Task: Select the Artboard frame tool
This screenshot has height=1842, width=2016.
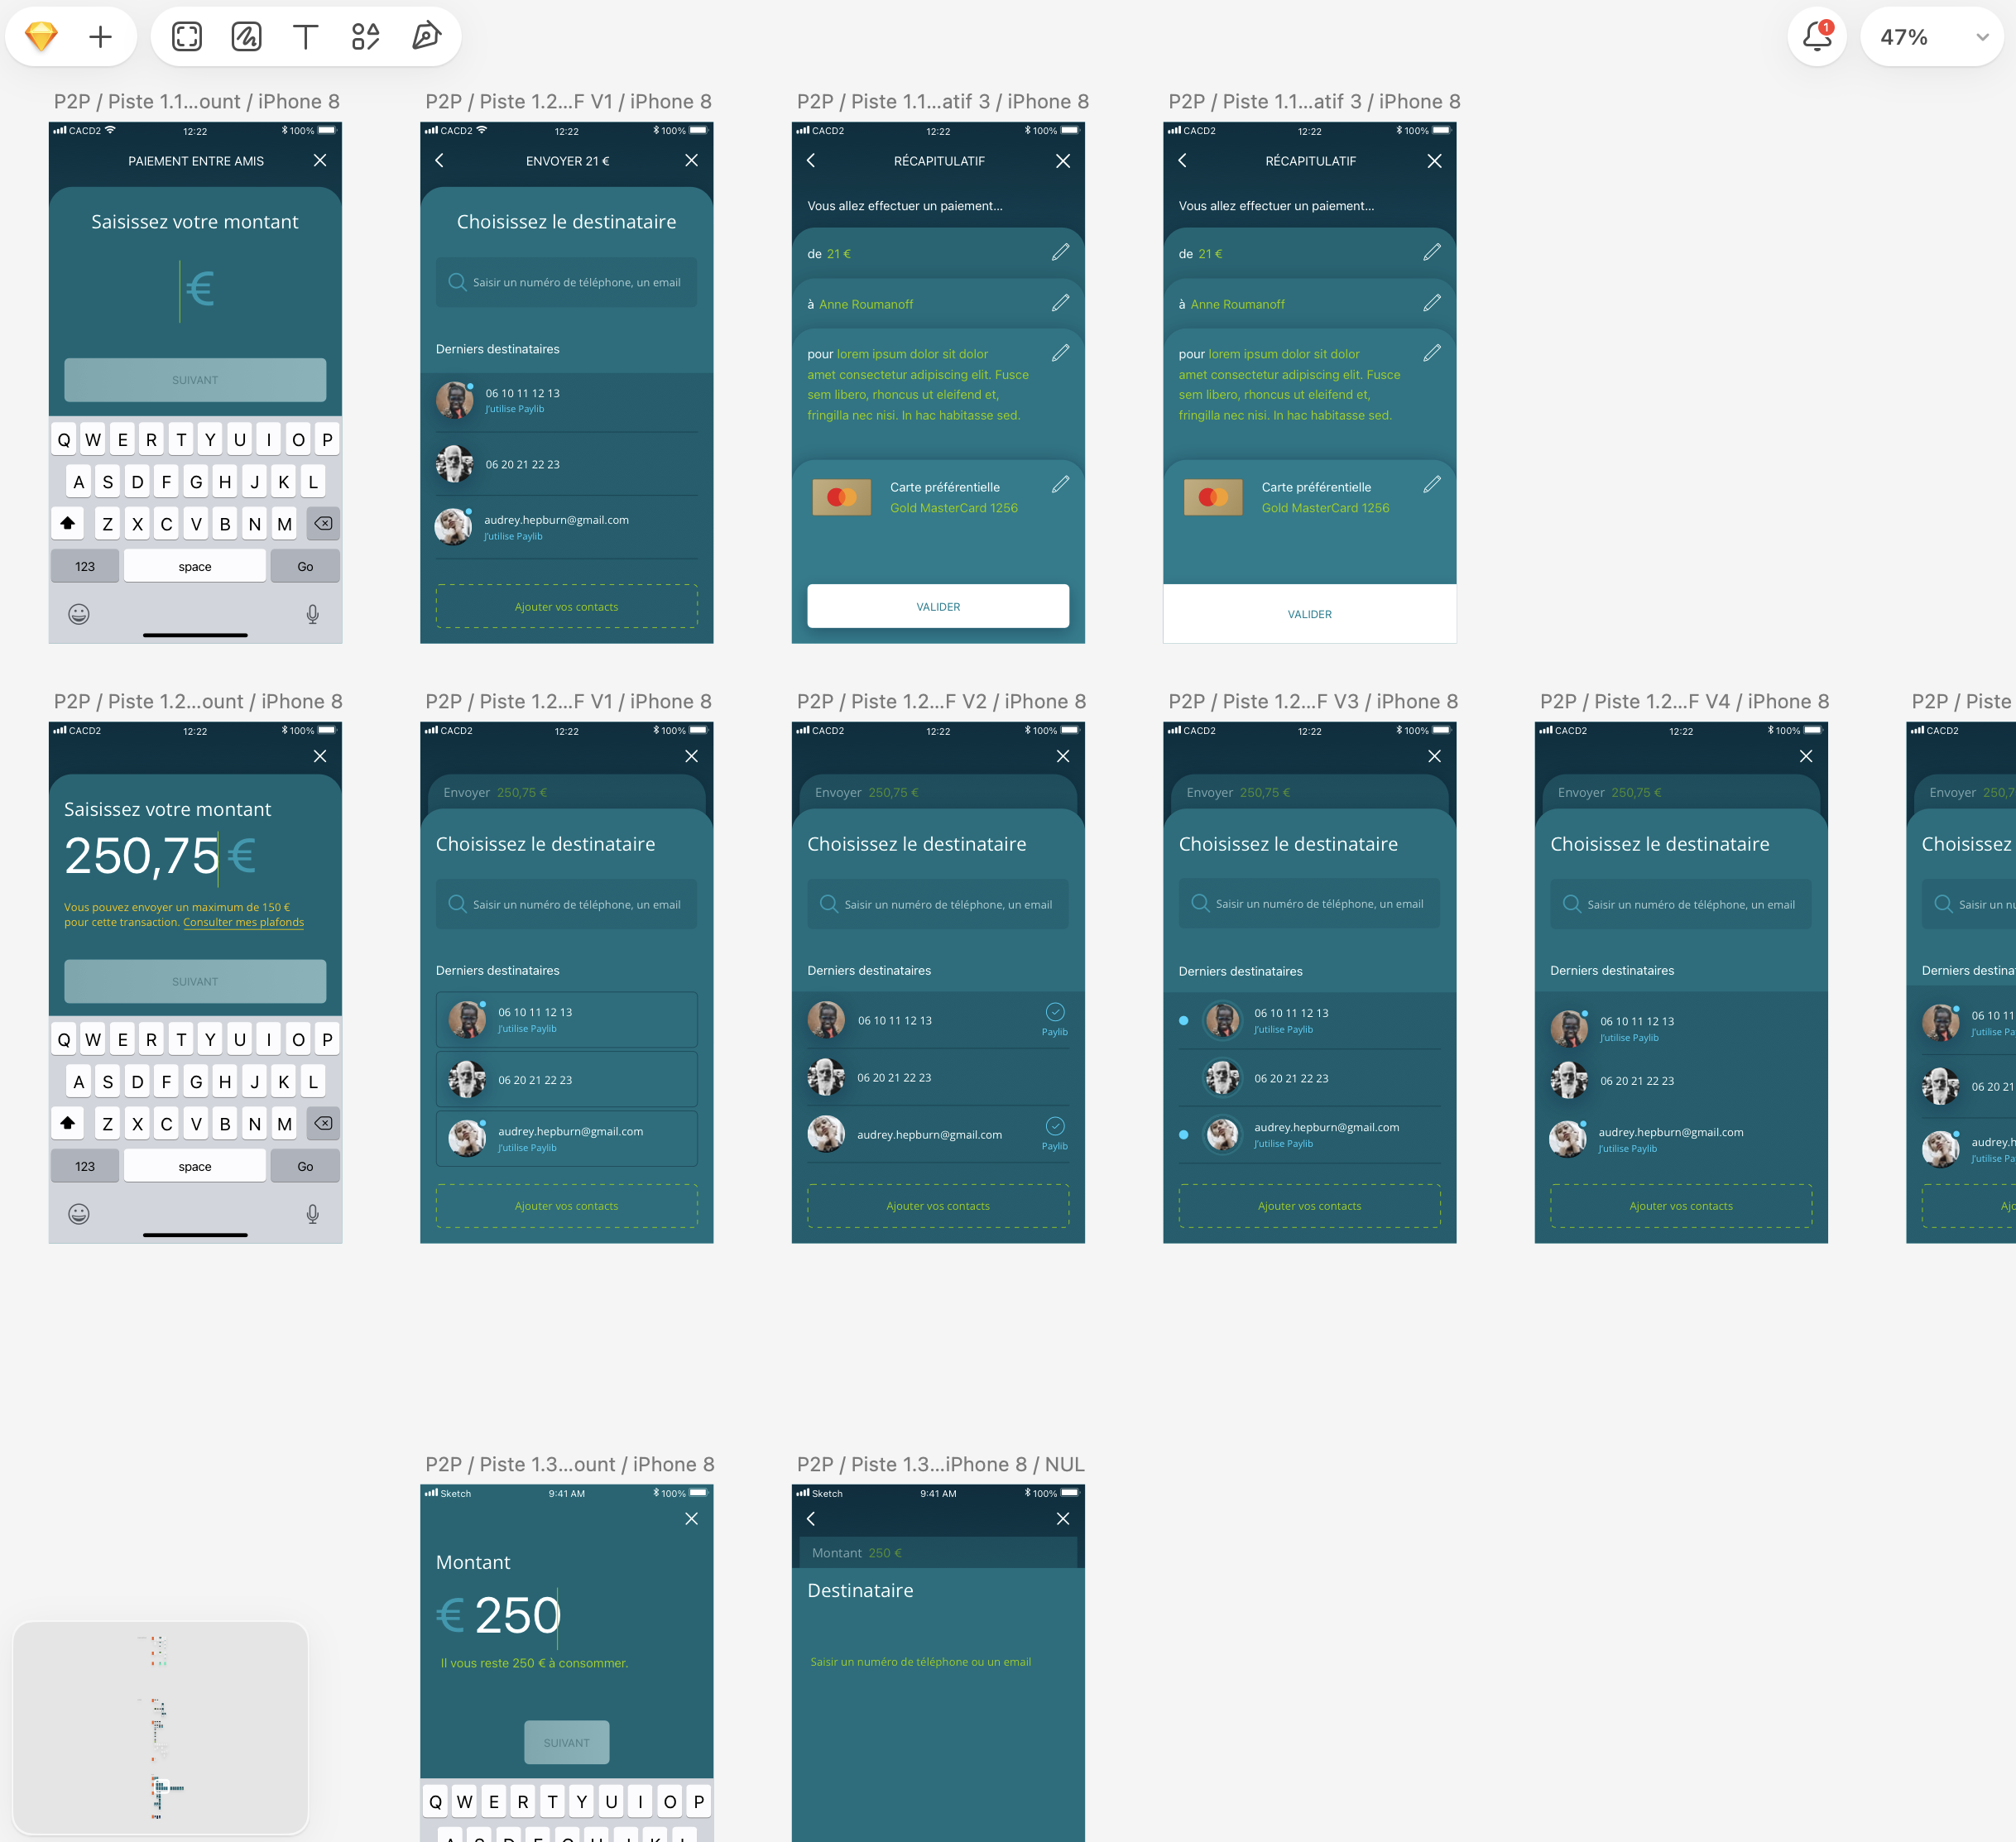Action: 187,37
